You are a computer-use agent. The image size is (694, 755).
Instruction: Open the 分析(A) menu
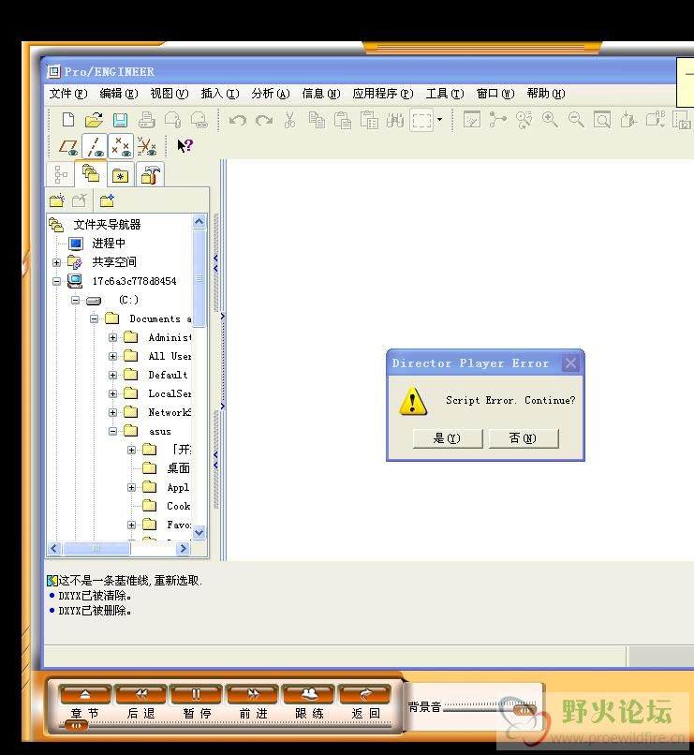271,94
